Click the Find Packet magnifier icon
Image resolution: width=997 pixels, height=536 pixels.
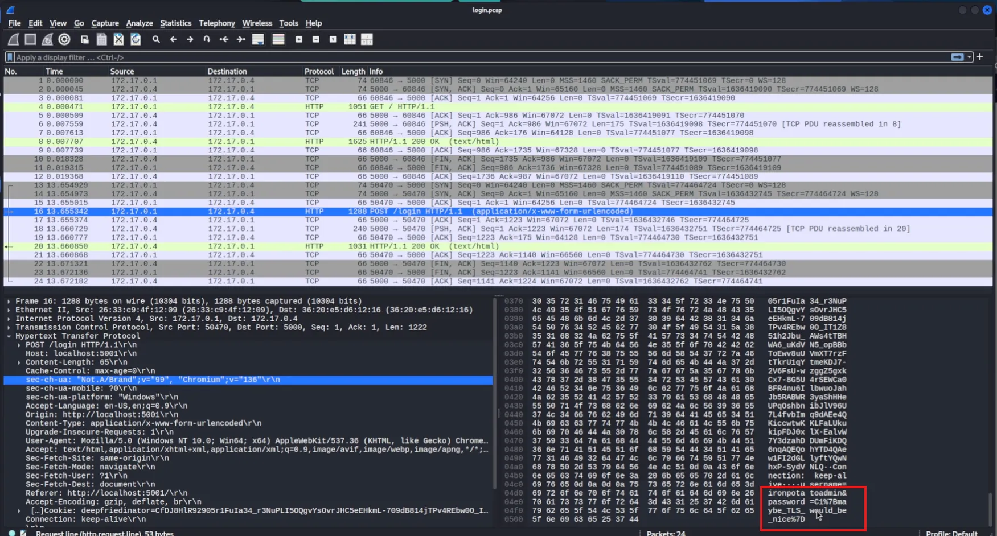click(156, 39)
